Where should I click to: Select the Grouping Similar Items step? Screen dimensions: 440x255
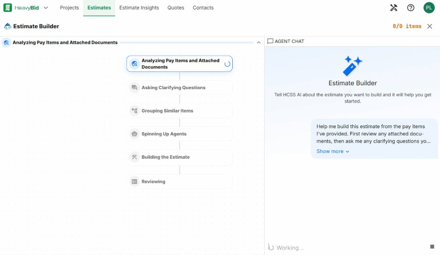179,111
